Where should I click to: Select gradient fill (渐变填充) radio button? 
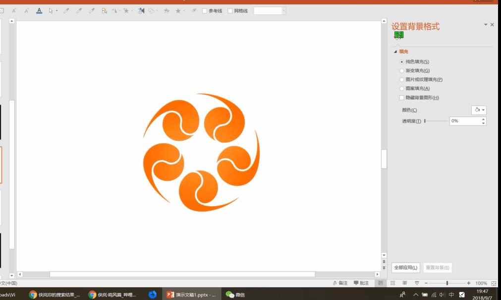coord(402,71)
